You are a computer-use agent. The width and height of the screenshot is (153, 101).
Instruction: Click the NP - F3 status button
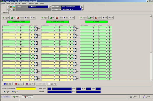[x=7, y=84]
